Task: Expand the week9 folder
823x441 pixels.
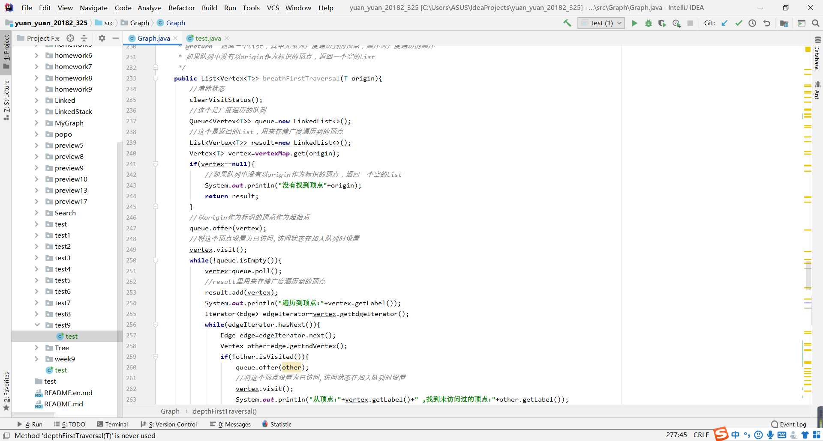Action: pyautogui.click(x=36, y=359)
